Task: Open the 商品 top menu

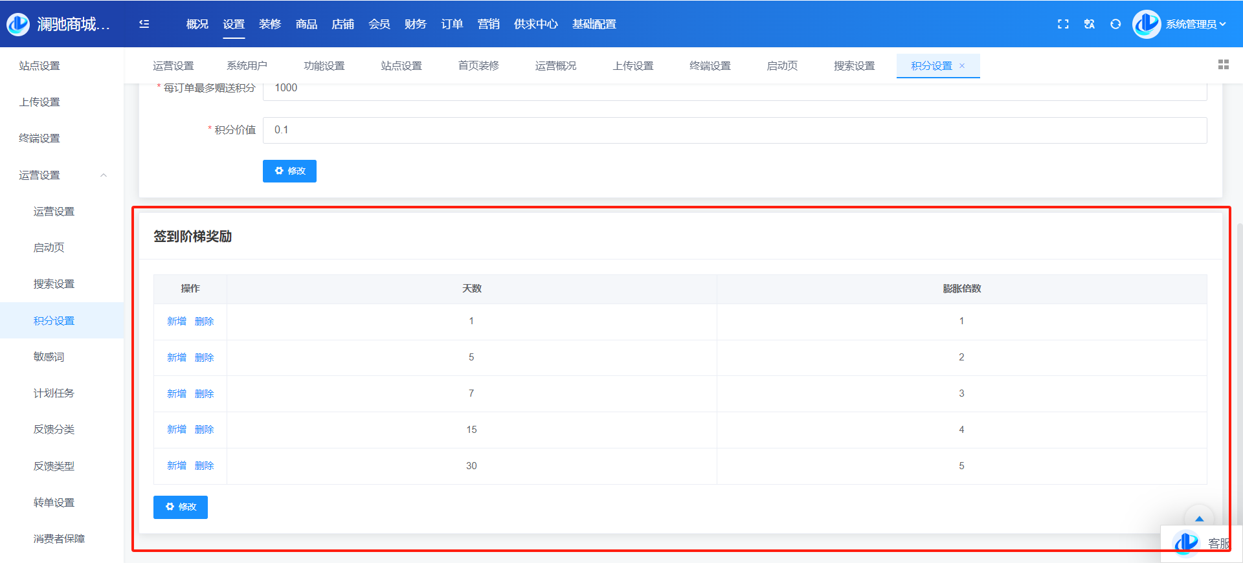Action: pyautogui.click(x=306, y=24)
